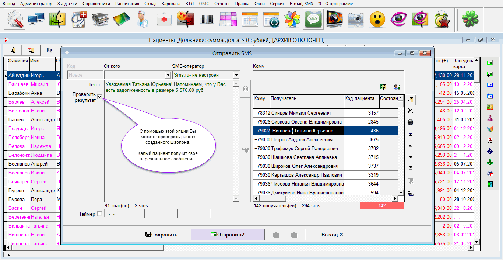
Task: Open the barcode tool in the toolbar
Action: point(207,18)
